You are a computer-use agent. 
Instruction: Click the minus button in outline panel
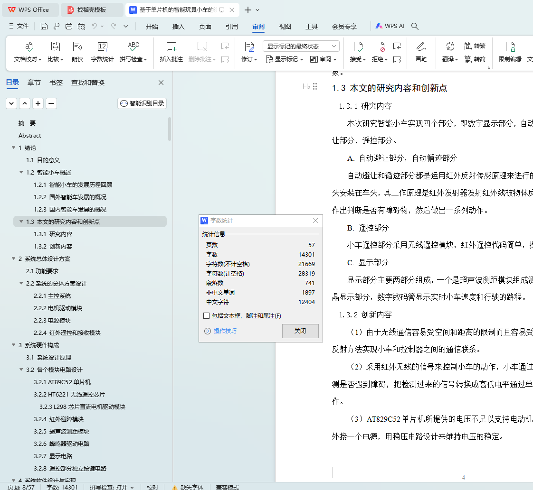51,103
